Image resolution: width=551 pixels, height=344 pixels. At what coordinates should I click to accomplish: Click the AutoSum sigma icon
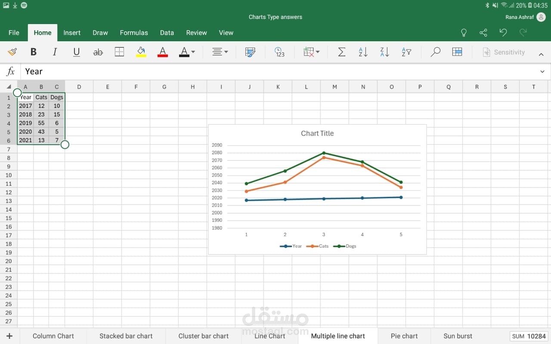[x=341, y=52]
